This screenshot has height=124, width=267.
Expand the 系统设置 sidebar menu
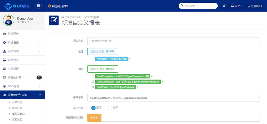click(22, 43)
